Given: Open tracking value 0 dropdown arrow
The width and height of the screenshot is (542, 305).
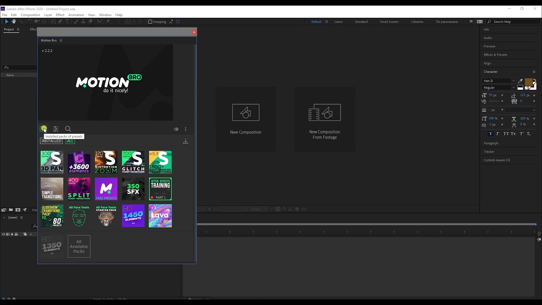Looking at the screenshot, I should point(534,101).
